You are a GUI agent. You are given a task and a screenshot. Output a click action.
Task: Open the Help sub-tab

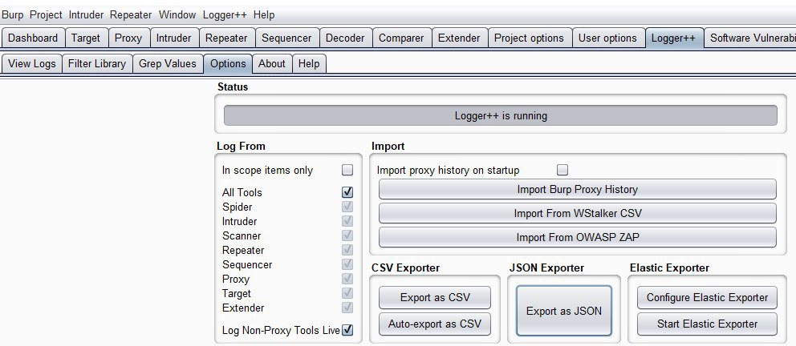coord(309,64)
